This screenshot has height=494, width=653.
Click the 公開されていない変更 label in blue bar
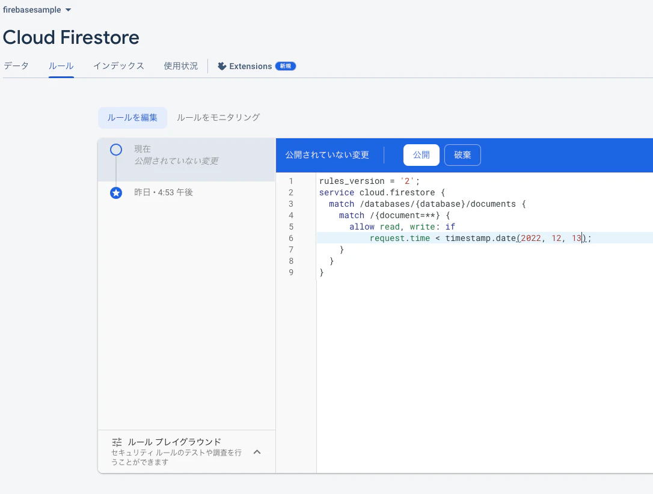pyautogui.click(x=327, y=155)
